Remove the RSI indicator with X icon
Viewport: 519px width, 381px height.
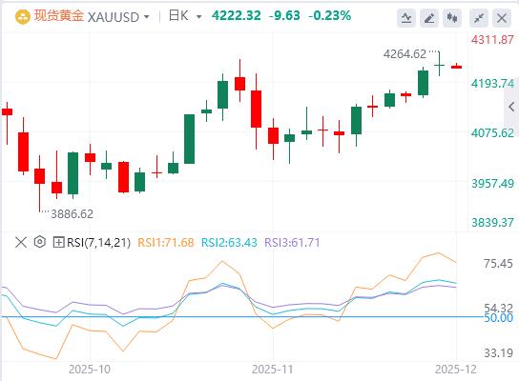click(21, 243)
